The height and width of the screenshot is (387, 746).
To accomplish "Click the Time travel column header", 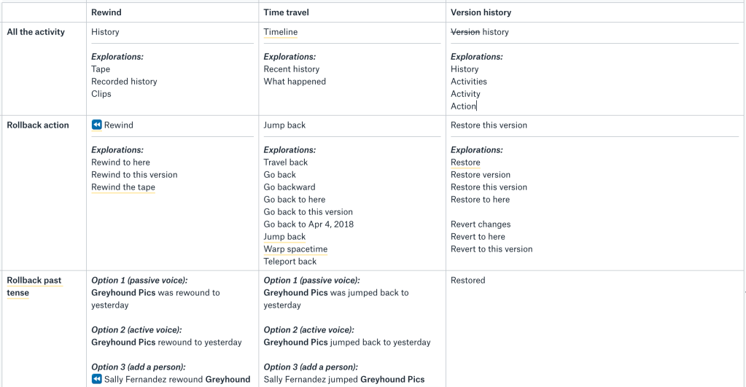I will [x=288, y=12].
